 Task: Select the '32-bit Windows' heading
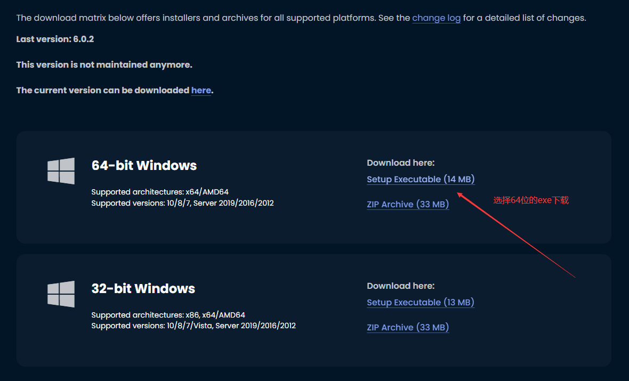click(x=143, y=288)
